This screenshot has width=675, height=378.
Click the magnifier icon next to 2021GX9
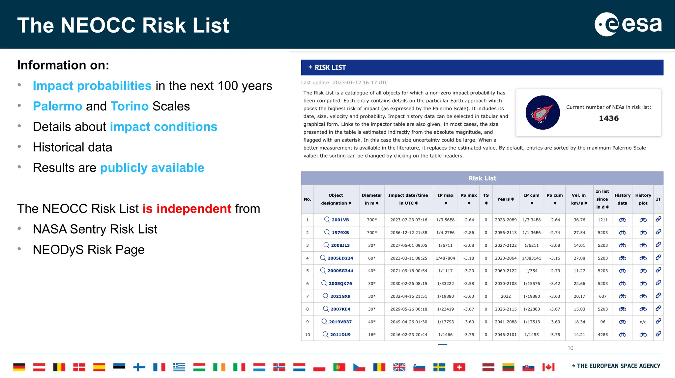click(x=326, y=296)
